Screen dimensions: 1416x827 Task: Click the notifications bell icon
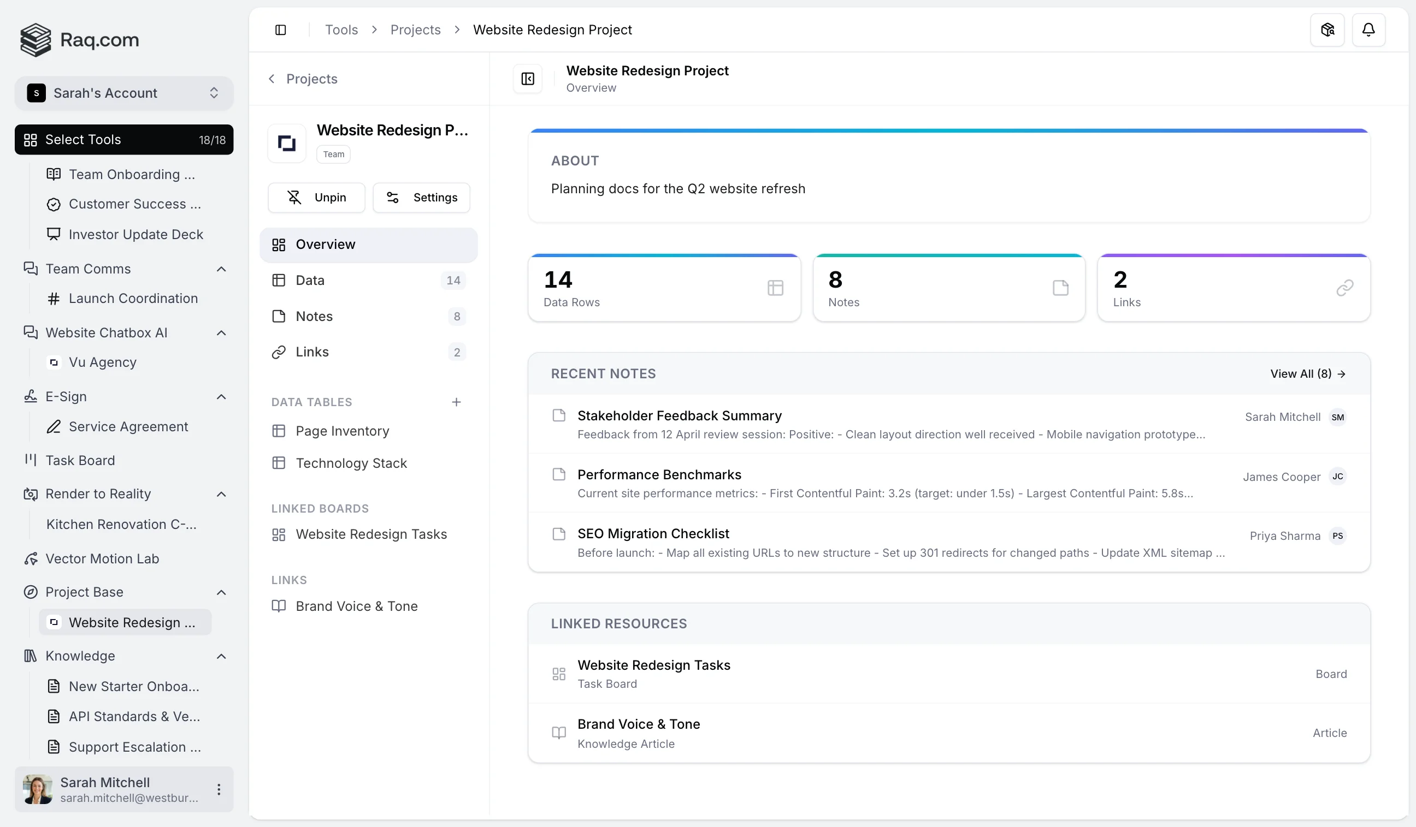coord(1368,30)
